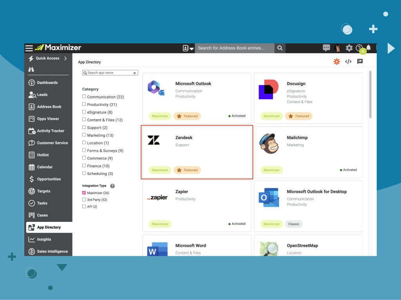
Task: Open Dashboards in the sidebar
Action: pos(47,83)
